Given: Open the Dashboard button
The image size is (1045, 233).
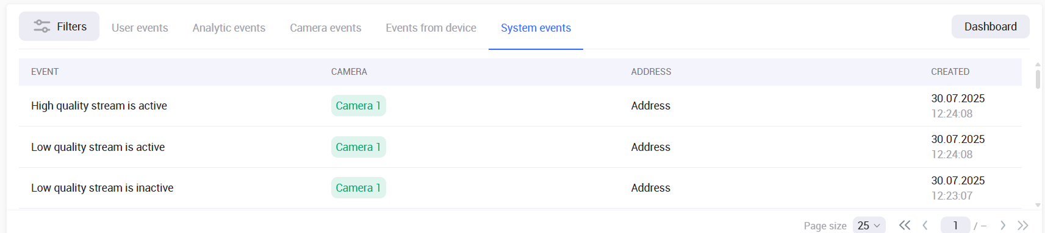Looking at the screenshot, I should click(990, 26).
